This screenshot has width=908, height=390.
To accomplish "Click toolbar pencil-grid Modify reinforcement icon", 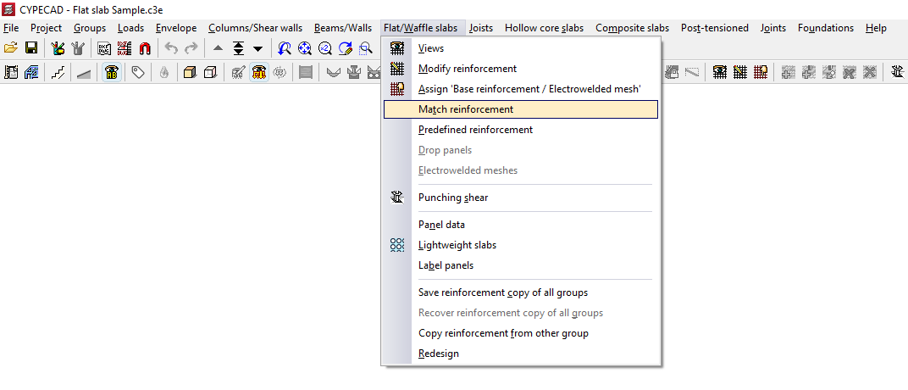I will click(740, 72).
